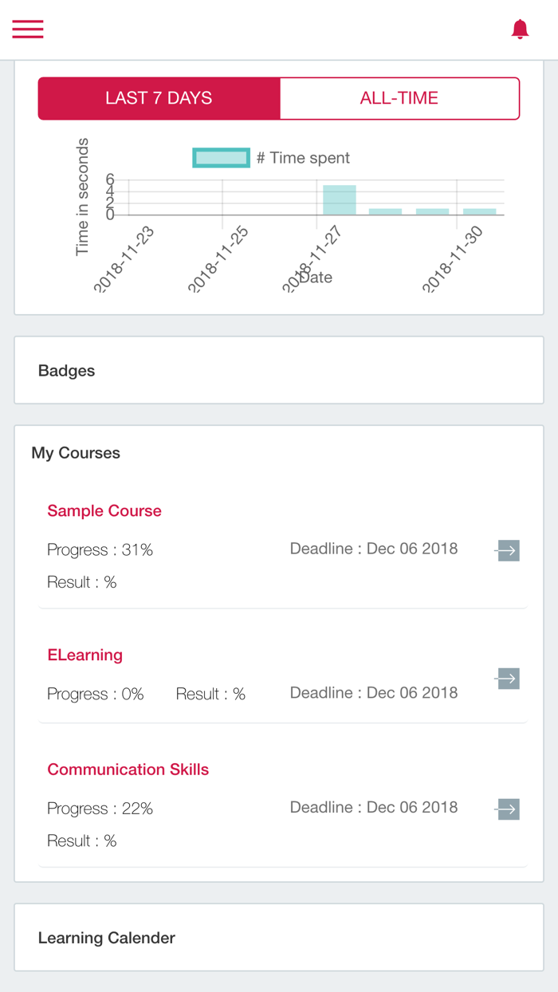558x992 pixels.
Task: Open the hamburger menu
Action: coord(28,30)
